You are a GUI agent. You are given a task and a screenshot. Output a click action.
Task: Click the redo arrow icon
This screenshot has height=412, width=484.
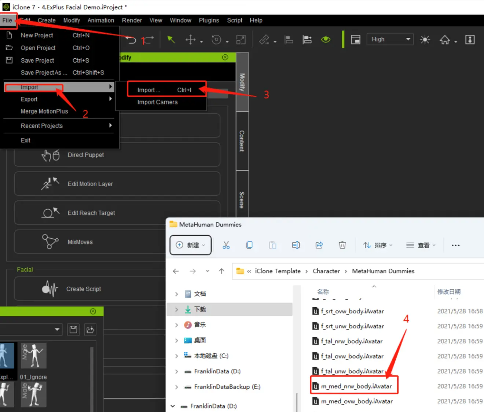[x=148, y=40]
